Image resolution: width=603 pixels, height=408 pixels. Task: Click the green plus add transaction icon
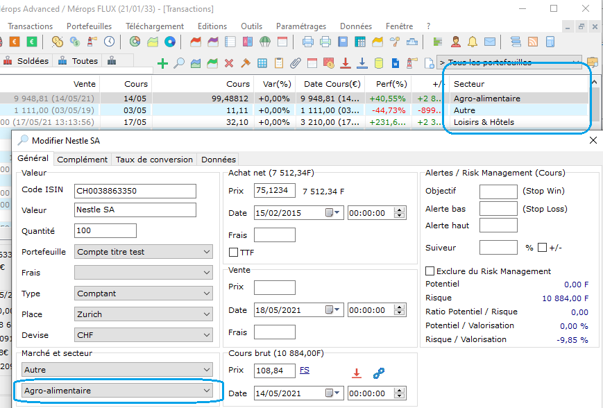pos(162,63)
